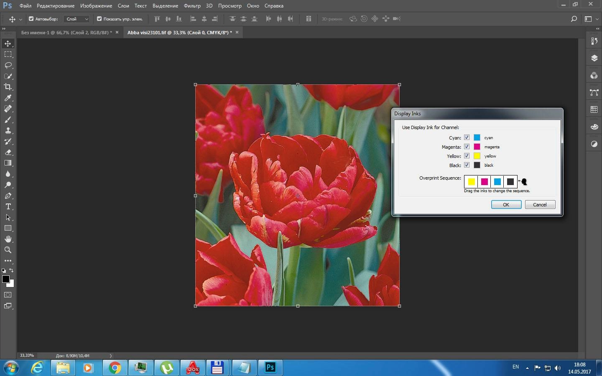Swap foreground and background colors
This screenshot has height=376, width=602.
pos(12,270)
